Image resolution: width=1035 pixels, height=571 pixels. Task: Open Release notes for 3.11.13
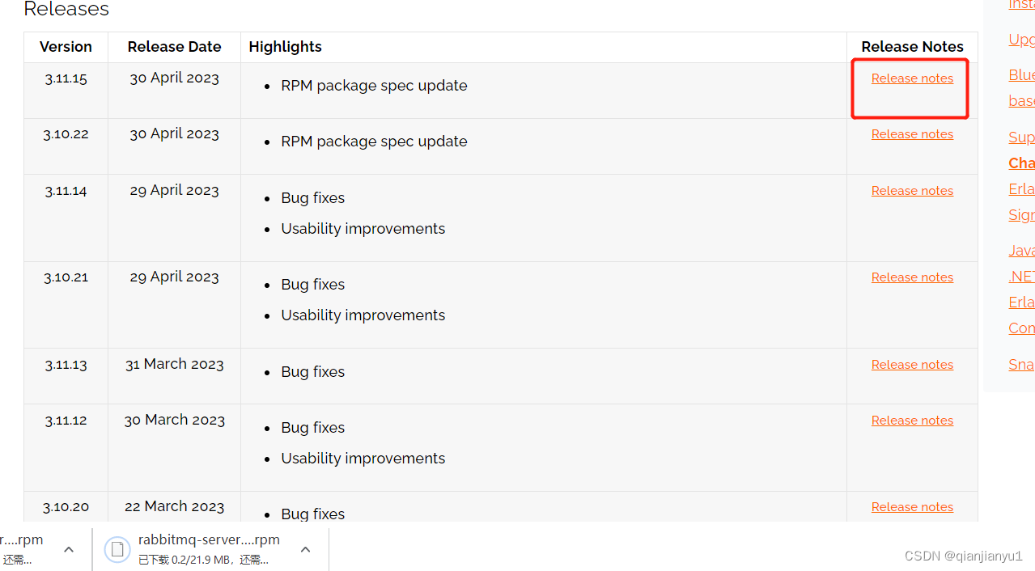tap(911, 364)
